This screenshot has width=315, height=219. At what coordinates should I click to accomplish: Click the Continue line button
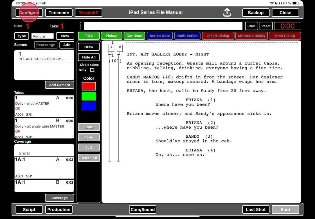[x=134, y=36]
